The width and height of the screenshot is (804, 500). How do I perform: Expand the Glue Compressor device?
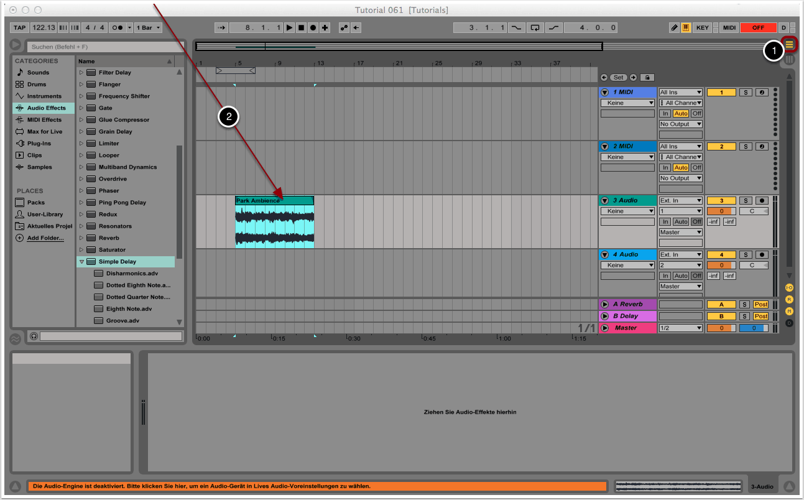click(81, 120)
